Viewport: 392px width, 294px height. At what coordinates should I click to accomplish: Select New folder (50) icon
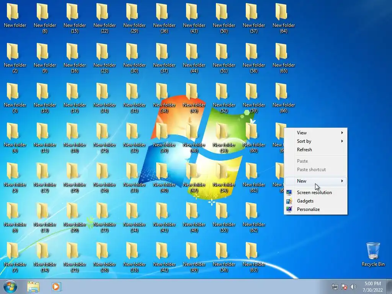click(222, 12)
